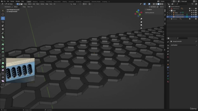This screenshot has width=198, height=111.
Task: Enable edge select mode
Action: coord(20,4)
